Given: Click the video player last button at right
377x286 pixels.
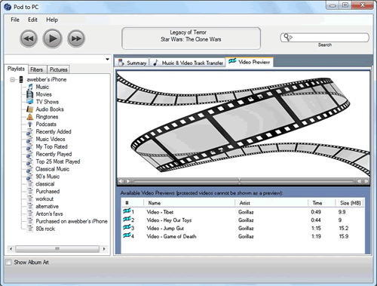Looking at the screenshot, I should coord(366,181).
